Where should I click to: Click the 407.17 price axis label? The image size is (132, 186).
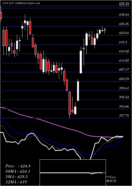(123, 70)
